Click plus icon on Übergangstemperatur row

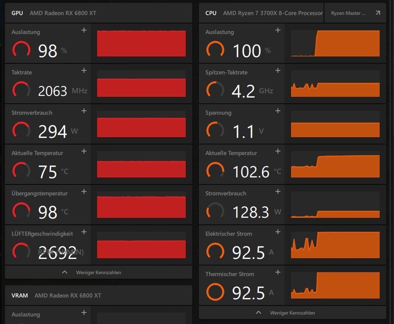tap(84, 191)
